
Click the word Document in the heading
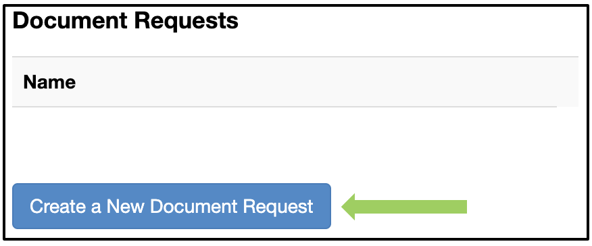click(70, 21)
